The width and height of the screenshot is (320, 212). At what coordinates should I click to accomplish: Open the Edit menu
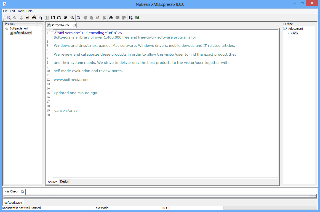pyautogui.click(x=12, y=11)
